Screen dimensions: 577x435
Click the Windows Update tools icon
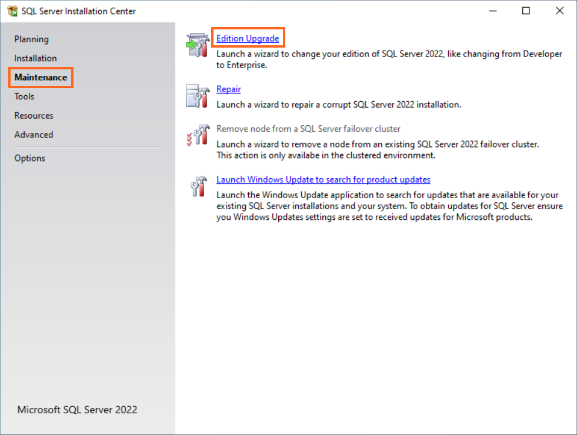(x=199, y=186)
